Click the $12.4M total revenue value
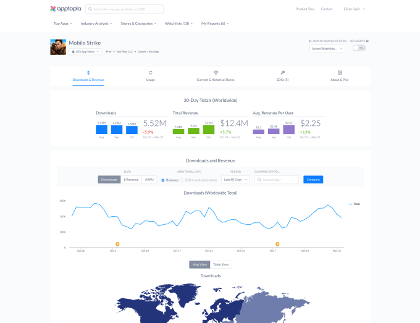Screen dimensions: 420x323 click(234, 123)
